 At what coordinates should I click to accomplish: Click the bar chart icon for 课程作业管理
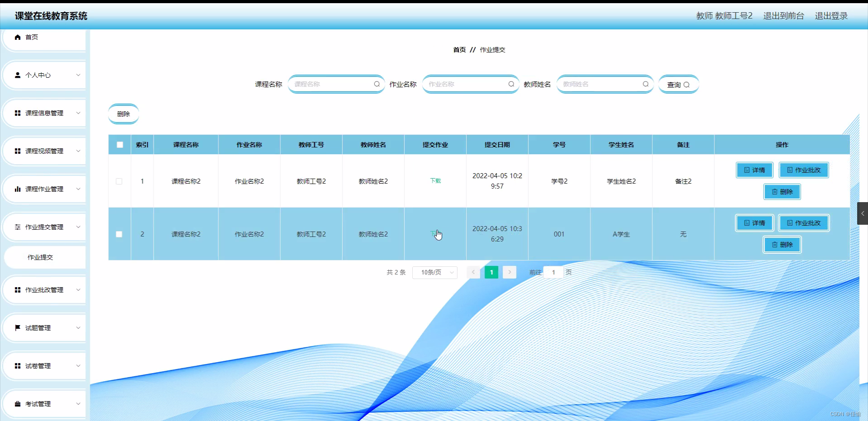tap(18, 189)
